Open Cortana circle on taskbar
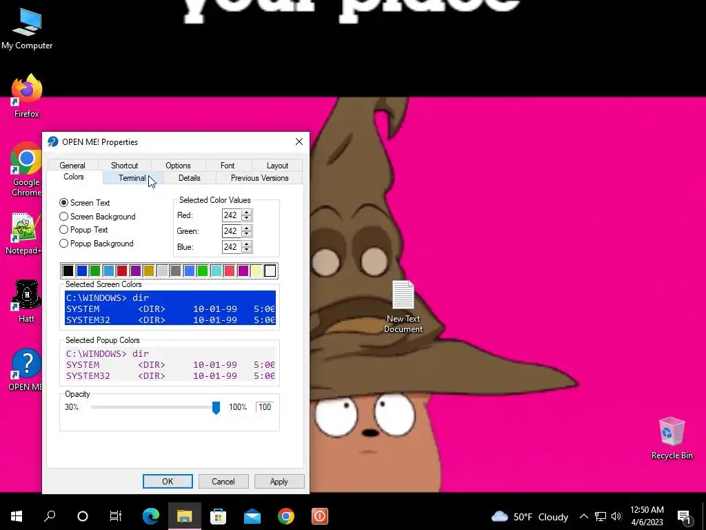This screenshot has width=706, height=530. coord(83,516)
